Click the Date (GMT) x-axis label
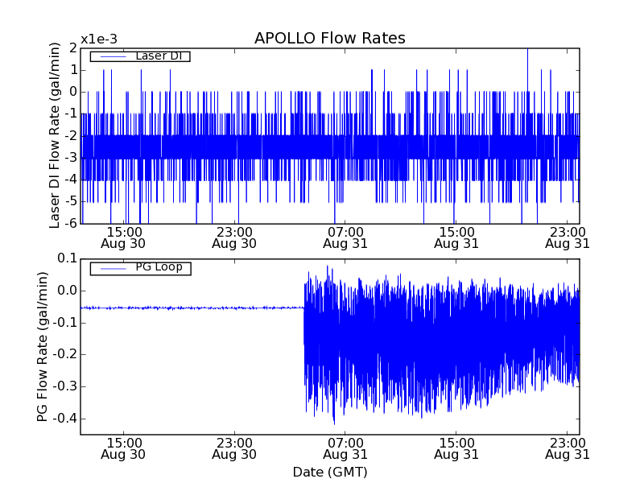This screenshot has height=483, width=644. (x=329, y=472)
